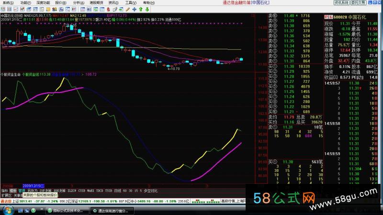The width and height of the screenshot is (383, 215).
Task: Switch to the CYSB indicator tab
Action: point(81,191)
